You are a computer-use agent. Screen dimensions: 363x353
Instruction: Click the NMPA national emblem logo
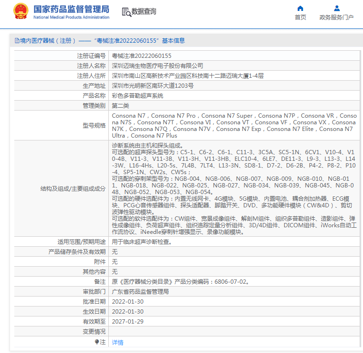(20, 11)
